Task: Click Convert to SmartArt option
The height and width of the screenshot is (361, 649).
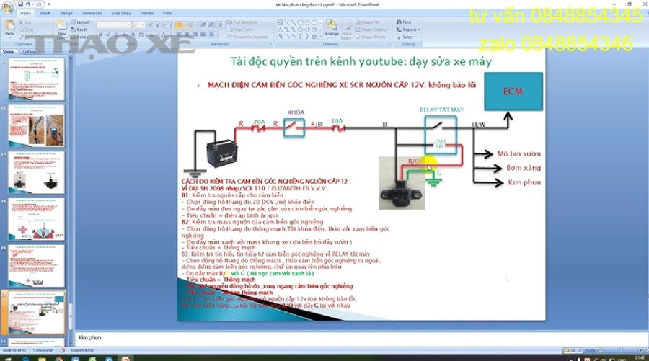Action: click(248, 37)
